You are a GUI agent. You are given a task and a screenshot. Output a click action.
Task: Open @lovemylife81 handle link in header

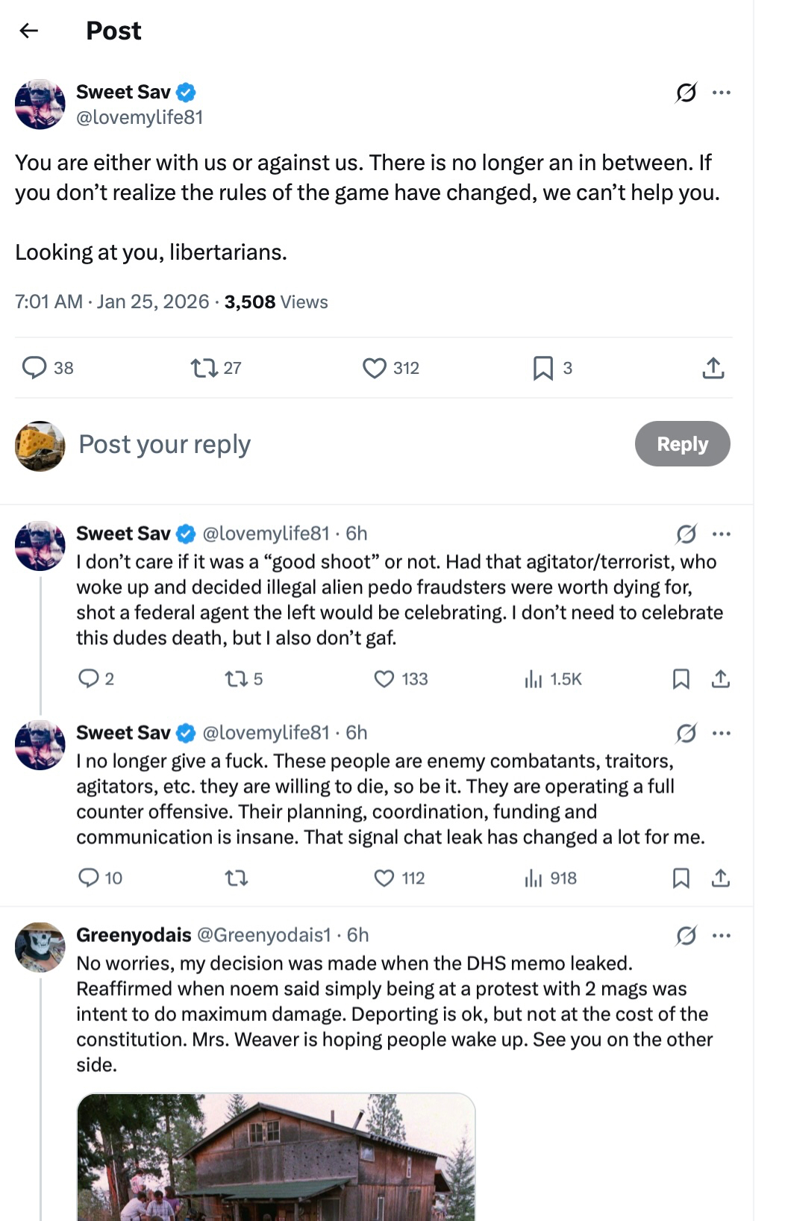(x=140, y=117)
